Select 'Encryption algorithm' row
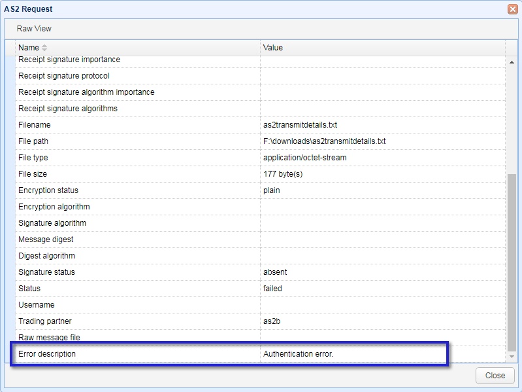Viewport: 522px width, 392px height. coord(260,207)
